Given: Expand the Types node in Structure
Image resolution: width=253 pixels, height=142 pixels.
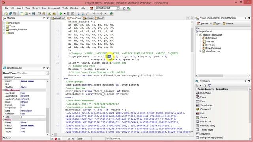Looking at the screenshot, I should (4, 26).
